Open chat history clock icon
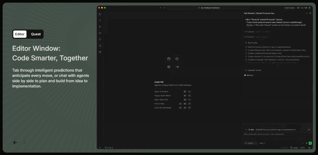The height and width of the screenshot is (155, 318). point(310,13)
